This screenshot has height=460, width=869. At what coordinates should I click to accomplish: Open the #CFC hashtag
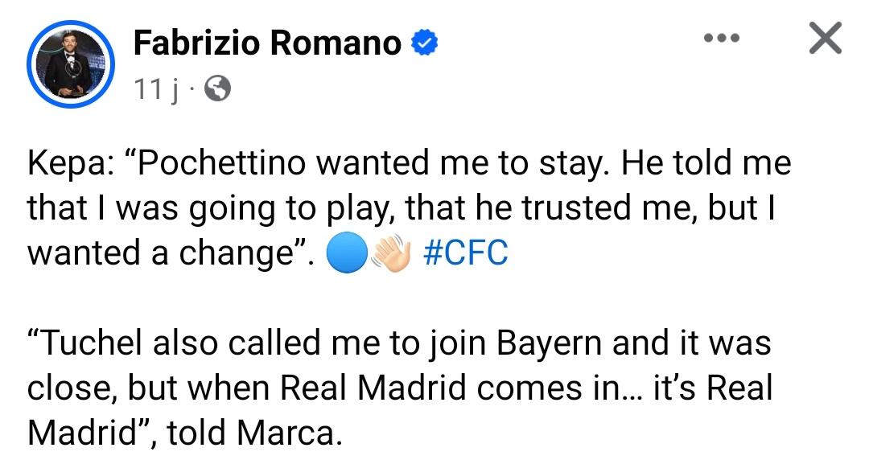[x=465, y=253]
